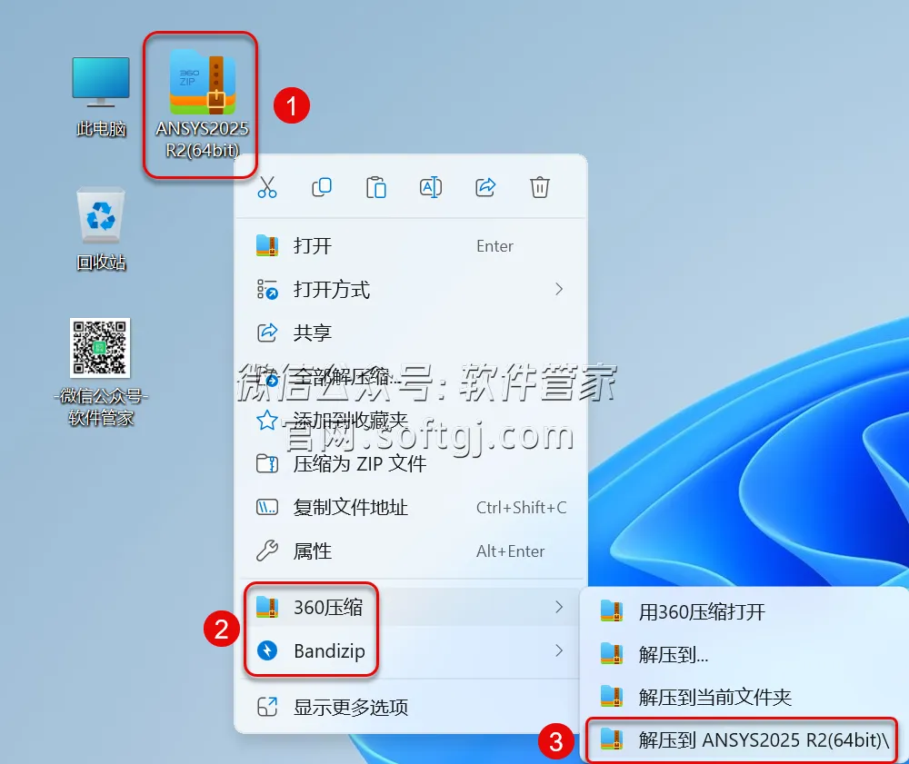Image resolution: width=909 pixels, height=764 pixels.
Task: Click the icon beside 显示更多选项
Action: click(267, 707)
